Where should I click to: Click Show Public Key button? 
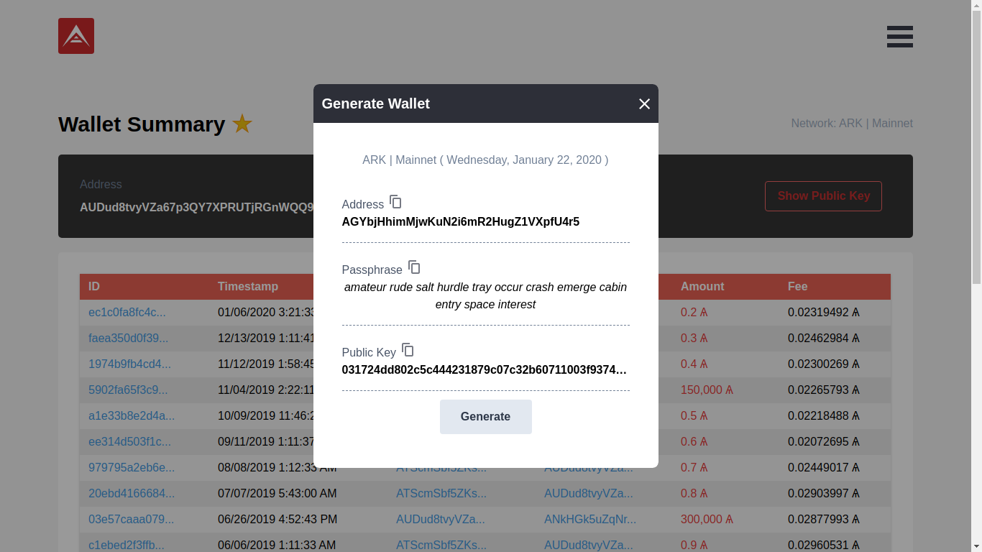point(823,196)
